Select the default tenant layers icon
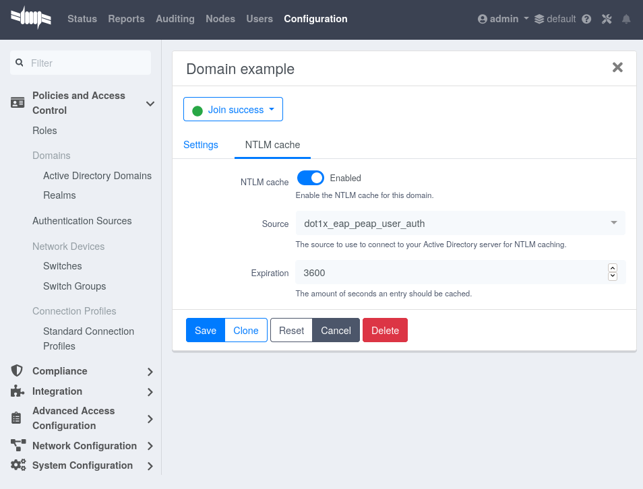This screenshot has height=489, width=643. coord(538,19)
